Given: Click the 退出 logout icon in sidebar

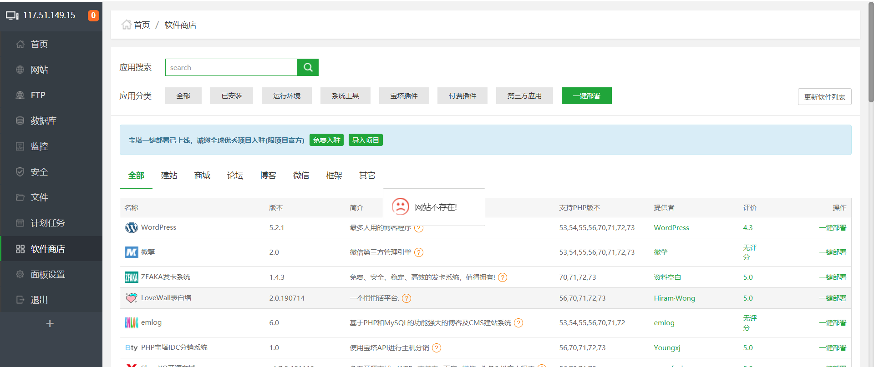Looking at the screenshot, I should [x=20, y=300].
